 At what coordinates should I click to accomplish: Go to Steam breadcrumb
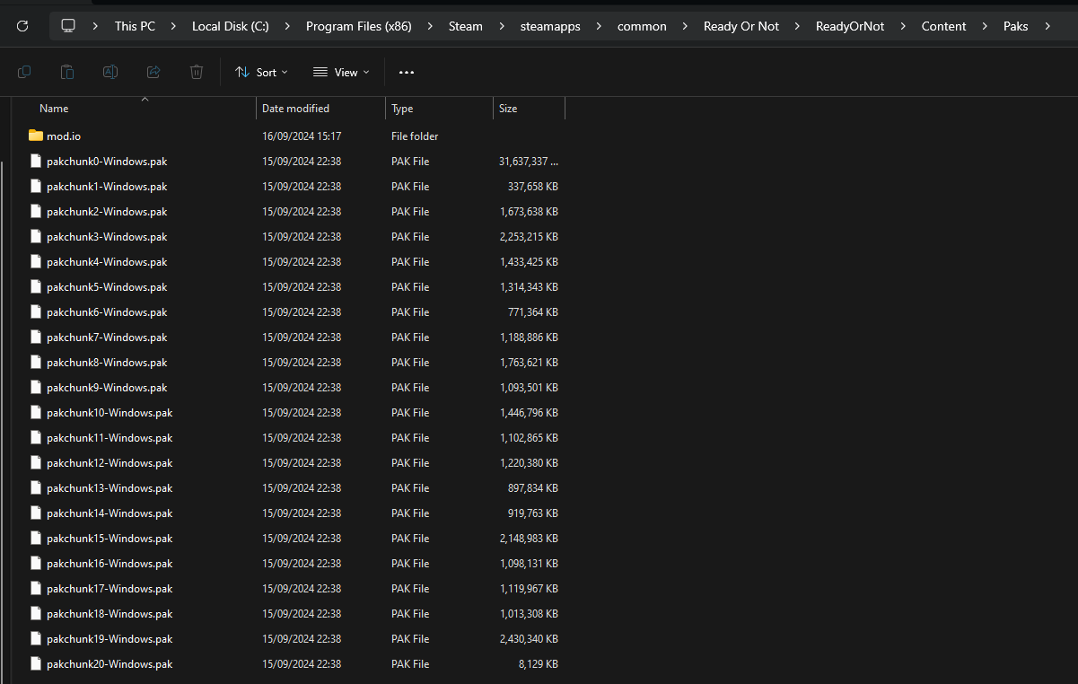click(466, 26)
